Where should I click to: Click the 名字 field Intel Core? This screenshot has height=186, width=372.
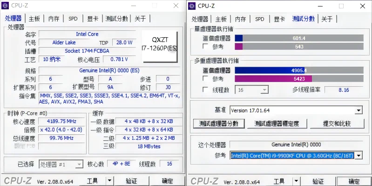[88, 34]
